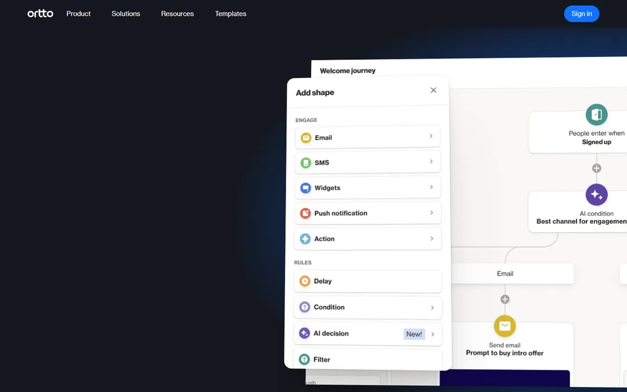Open the Product menu
The image size is (627, 392).
click(79, 14)
